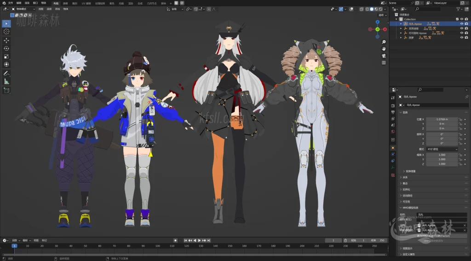Click the Location X value field
The height and width of the screenshot is (261, 471).
click(442, 119)
